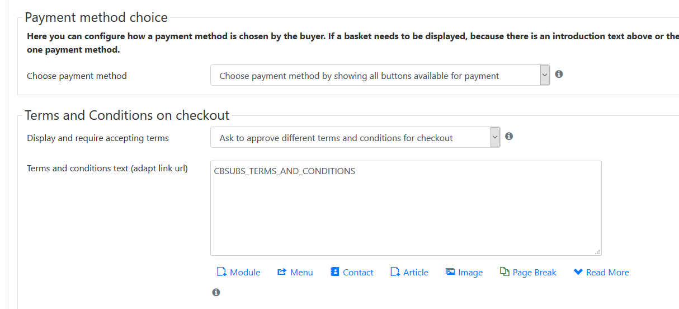Screen dimensions: 679x309
Task: Expand the Display and require accepting terms dropdown
Action: click(x=355, y=138)
